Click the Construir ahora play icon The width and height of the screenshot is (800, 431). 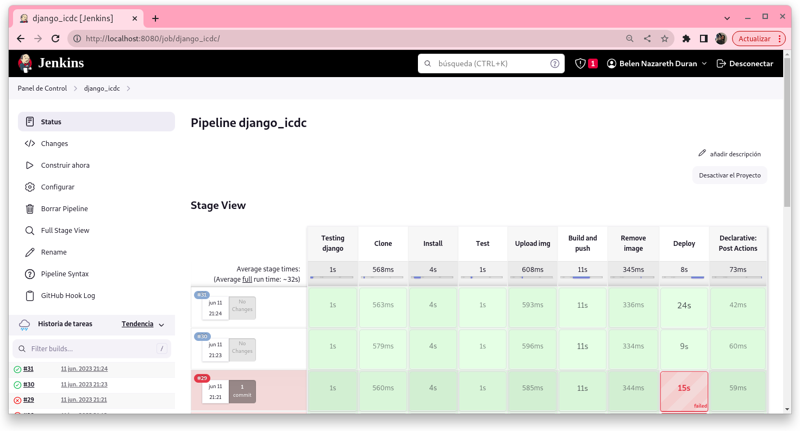click(30, 166)
